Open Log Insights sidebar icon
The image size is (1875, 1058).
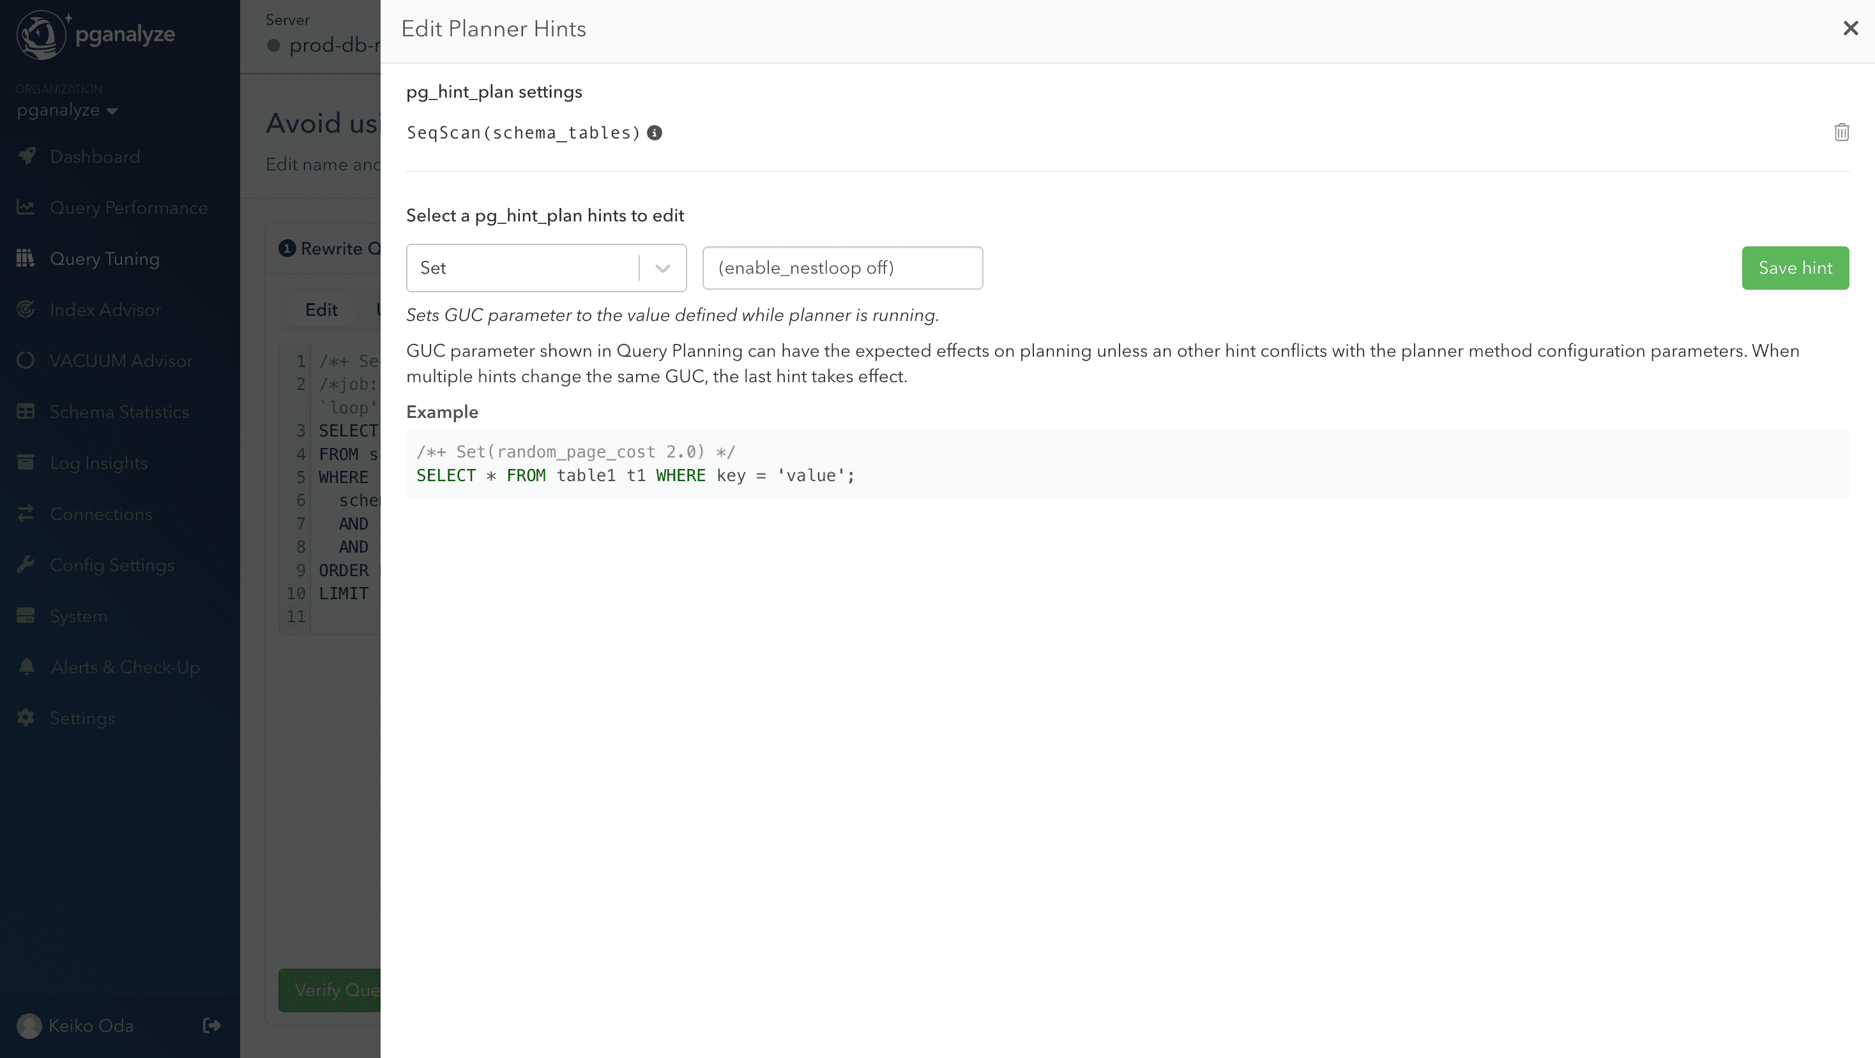coord(26,463)
